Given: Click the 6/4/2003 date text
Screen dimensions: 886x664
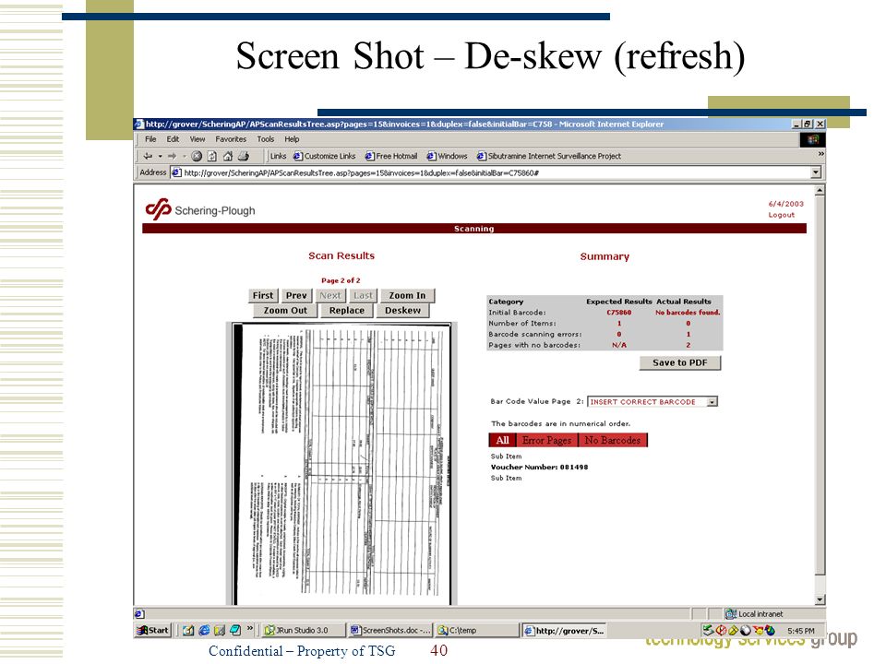Looking at the screenshot, I should (x=785, y=204).
